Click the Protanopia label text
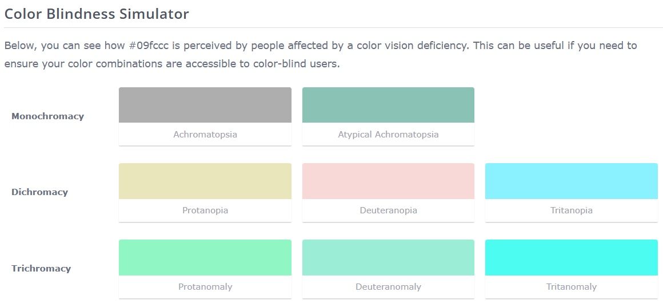The height and width of the screenshot is (308, 663). tap(205, 210)
